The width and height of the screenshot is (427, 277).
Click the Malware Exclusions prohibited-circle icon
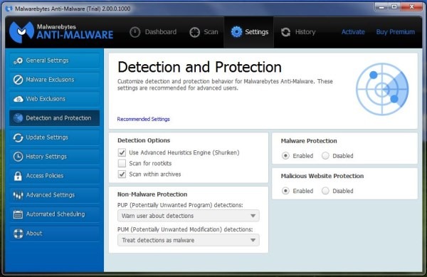(18, 80)
